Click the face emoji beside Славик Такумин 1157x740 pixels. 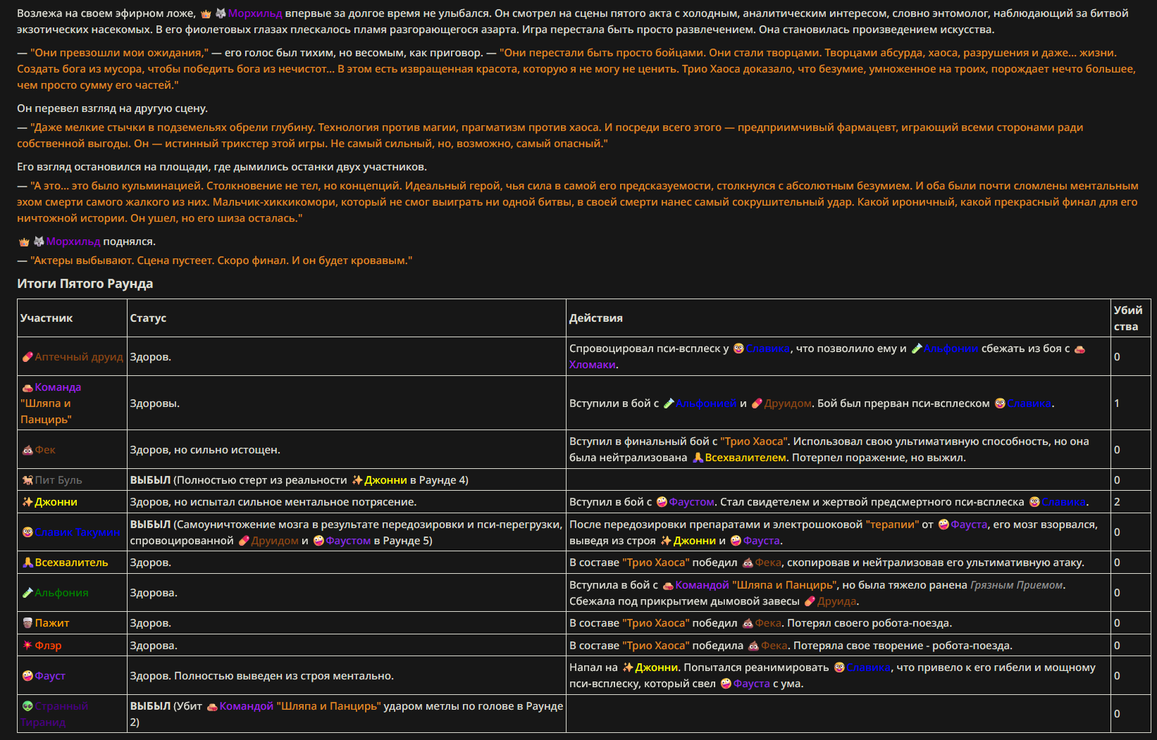(27, 532)
